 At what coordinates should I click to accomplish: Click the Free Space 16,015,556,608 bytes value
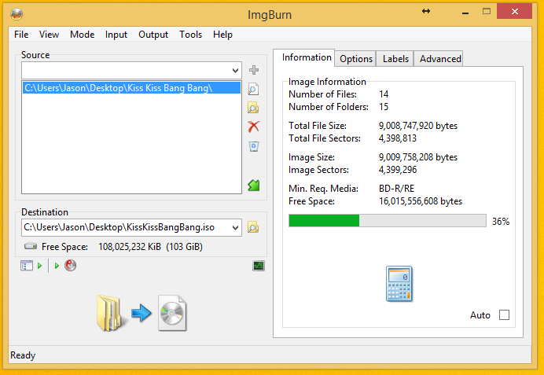click(x=421, y=201)
